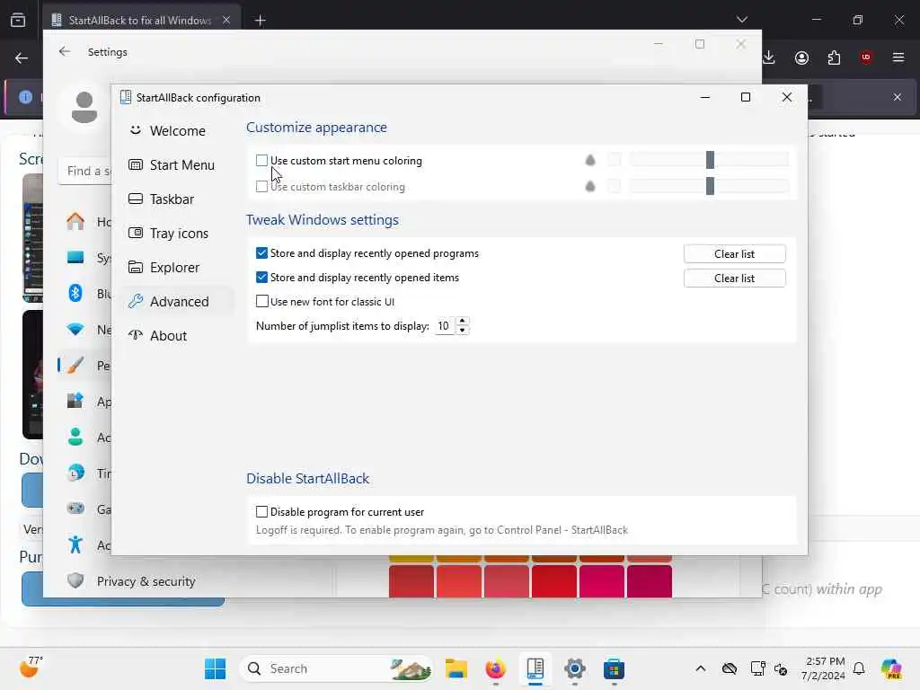Click the Firefox downloads arrow icon
The image size is (920, 690).
[769, 57]
